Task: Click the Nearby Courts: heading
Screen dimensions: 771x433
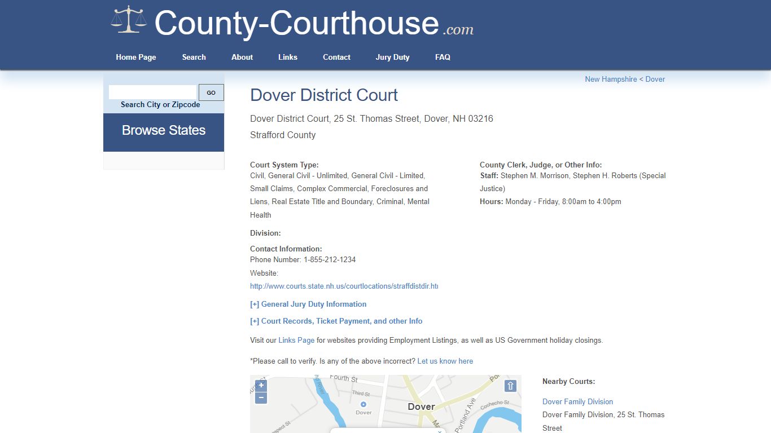Action: point(568,382)
